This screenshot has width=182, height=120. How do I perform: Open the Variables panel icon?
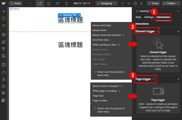click(4, 42)
